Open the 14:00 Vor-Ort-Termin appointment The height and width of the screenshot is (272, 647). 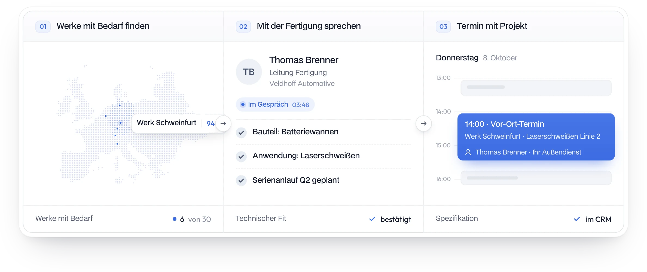coord(536,137)
